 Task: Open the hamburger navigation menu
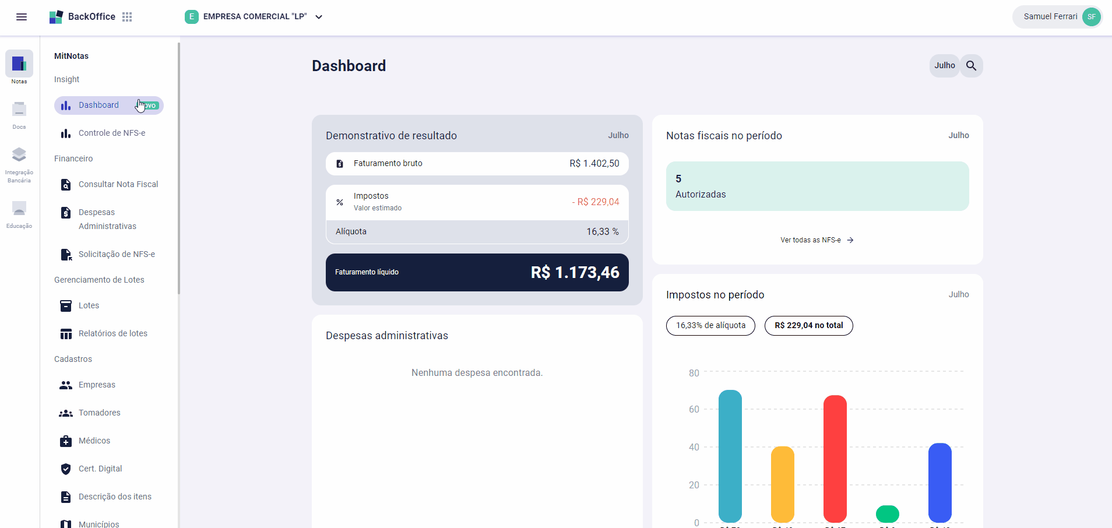tap(22, 17)
